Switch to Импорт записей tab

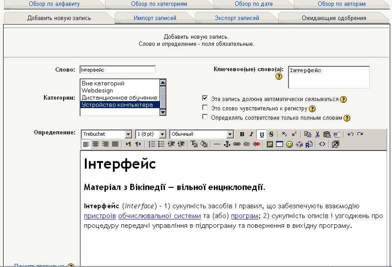[155, 18]
